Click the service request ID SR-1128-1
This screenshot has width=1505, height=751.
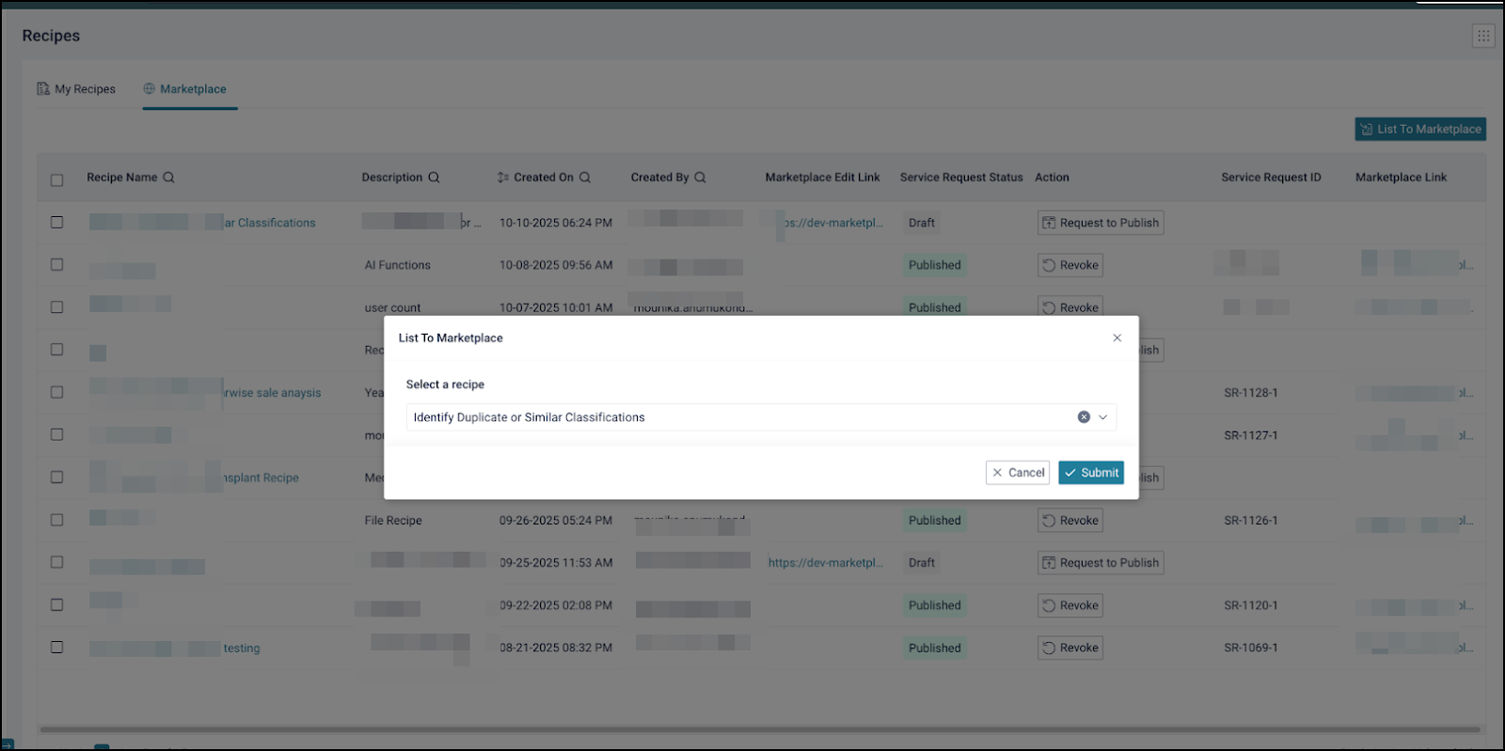(x=1251, y=393)
